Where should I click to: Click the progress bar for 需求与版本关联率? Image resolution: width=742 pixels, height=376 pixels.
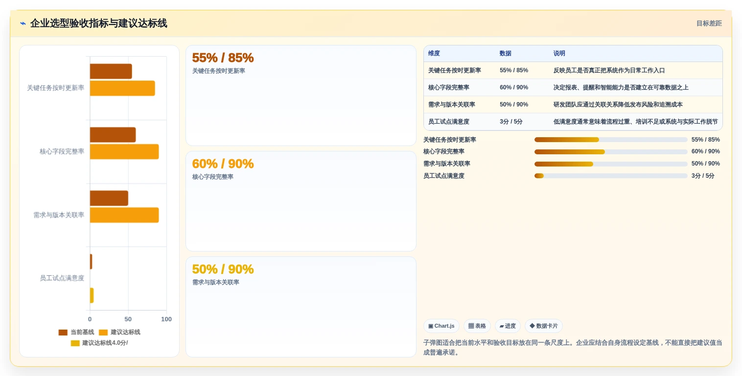coord(611,164)
